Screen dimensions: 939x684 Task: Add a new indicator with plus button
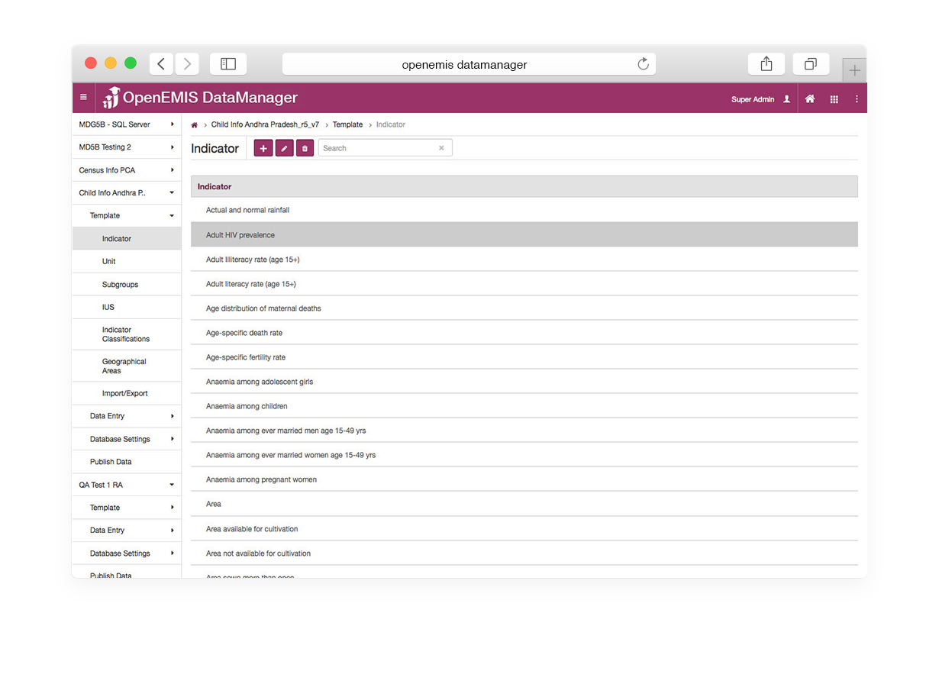[263, 148]
